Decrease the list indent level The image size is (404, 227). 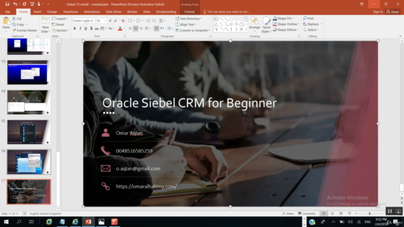click(x=148, y=21)
